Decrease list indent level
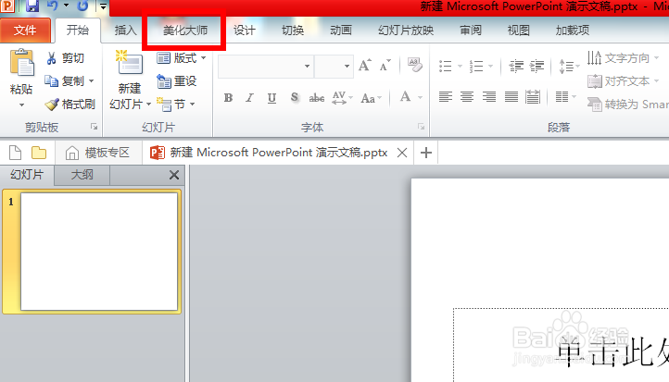The image size is (669, 382). tap(516, 66)
